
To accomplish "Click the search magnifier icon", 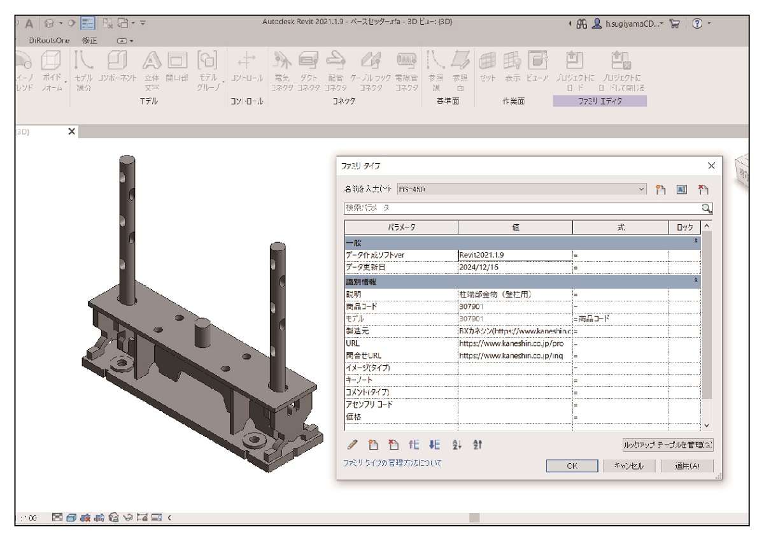I will tap(706, 208).
